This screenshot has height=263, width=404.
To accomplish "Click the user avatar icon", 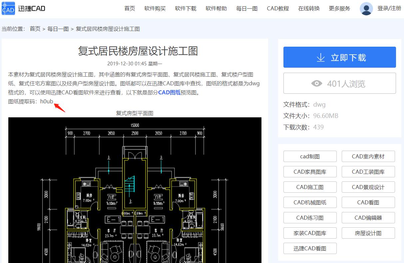I will 366,8.
